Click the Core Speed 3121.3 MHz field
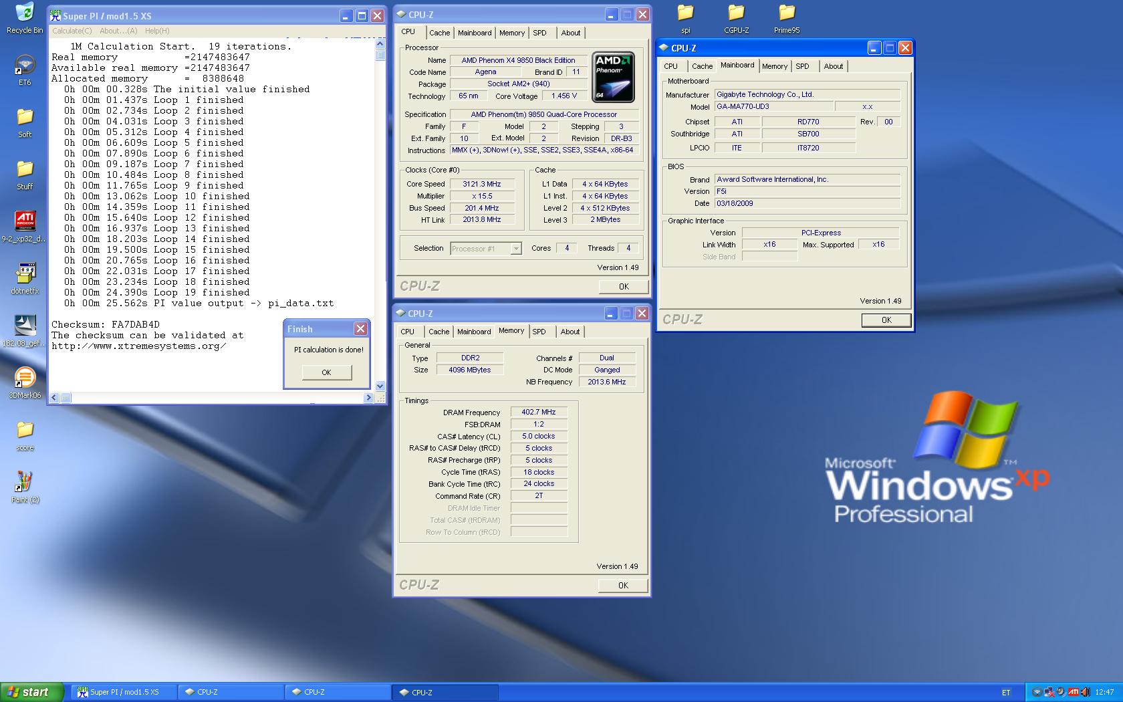This screenshot has height=702, width=1123. 482,184
